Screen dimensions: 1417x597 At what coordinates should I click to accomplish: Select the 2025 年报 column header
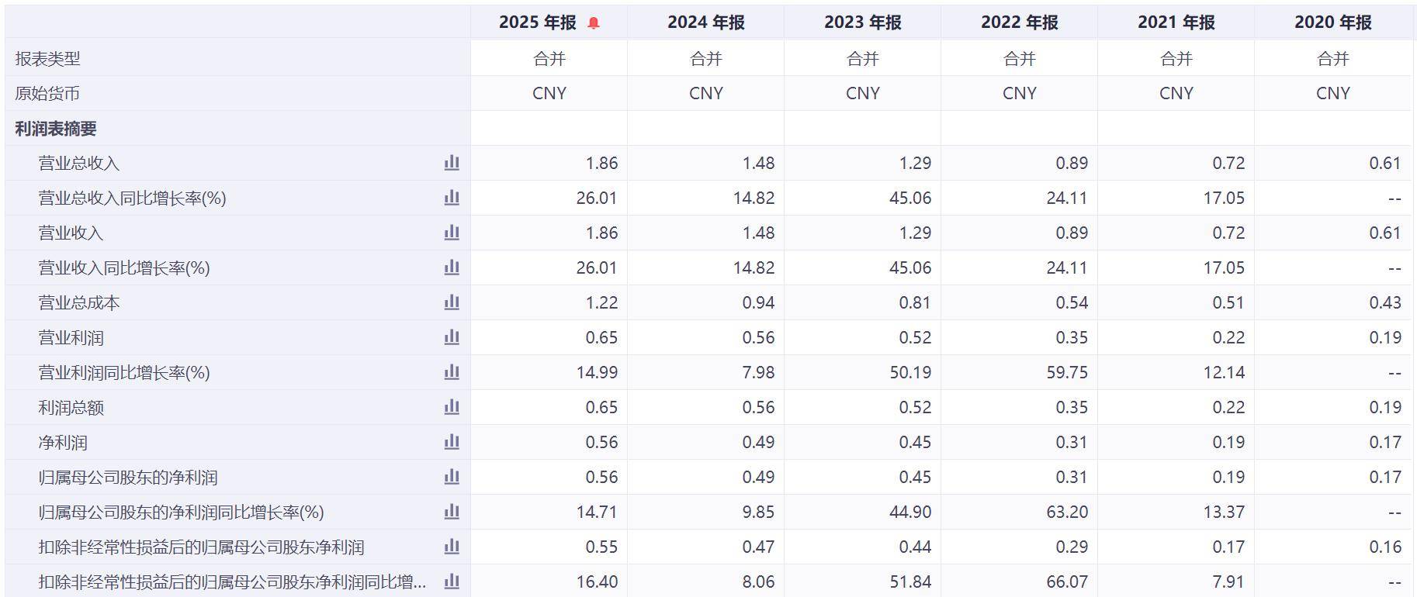[537, 22]
